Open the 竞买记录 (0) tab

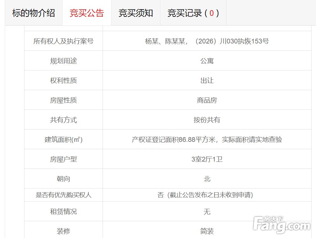coord(193,13)
